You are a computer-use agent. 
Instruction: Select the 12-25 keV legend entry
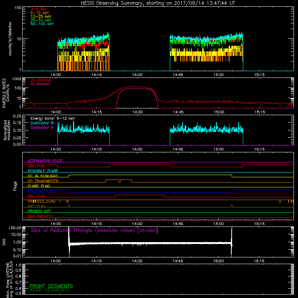[x=41, y=16]
